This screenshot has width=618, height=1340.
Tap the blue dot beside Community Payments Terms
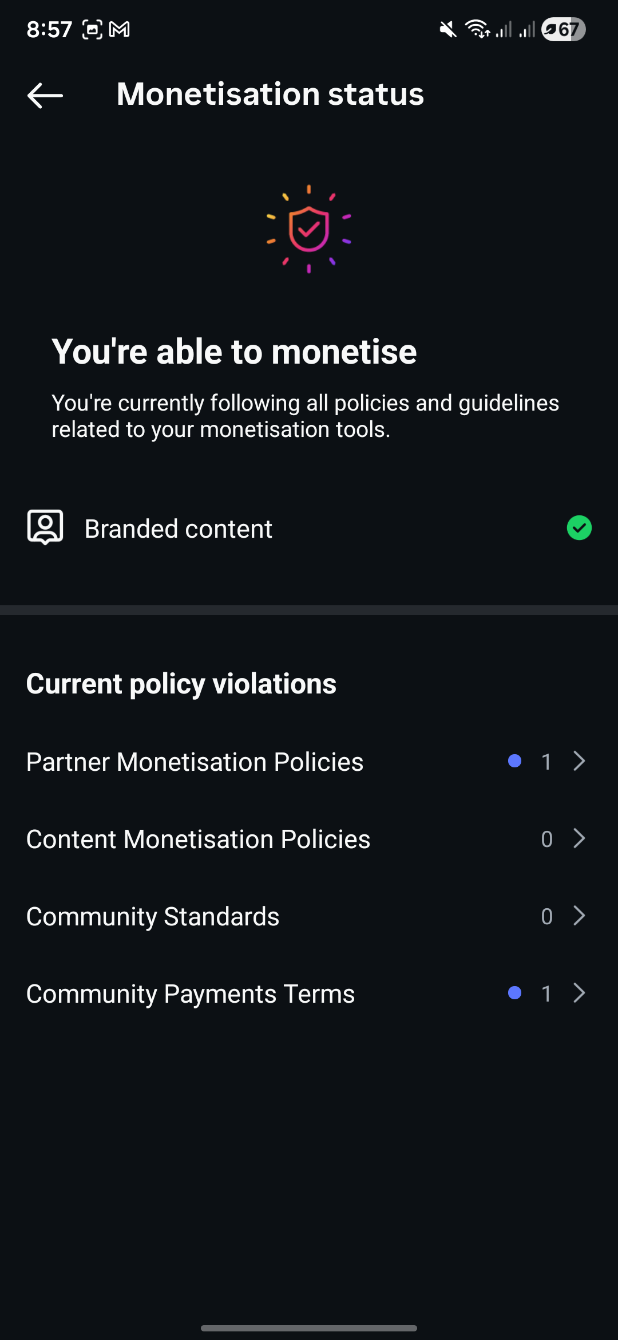[x=514, y=993]
